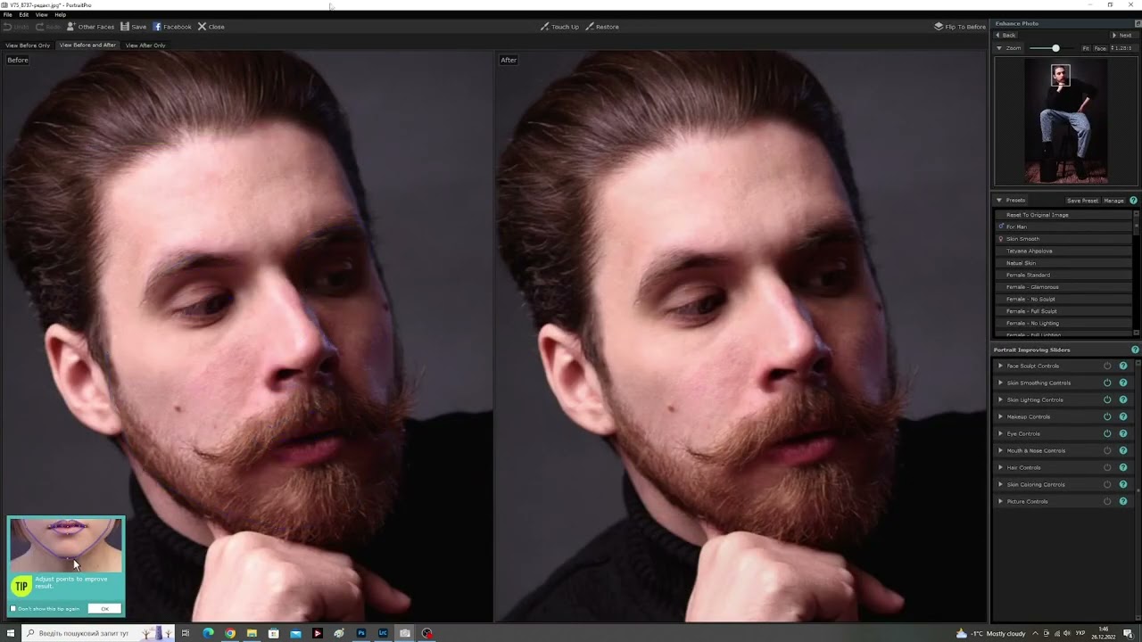
Task: Open help for Makeup Controls
Action: [1123, 416]
